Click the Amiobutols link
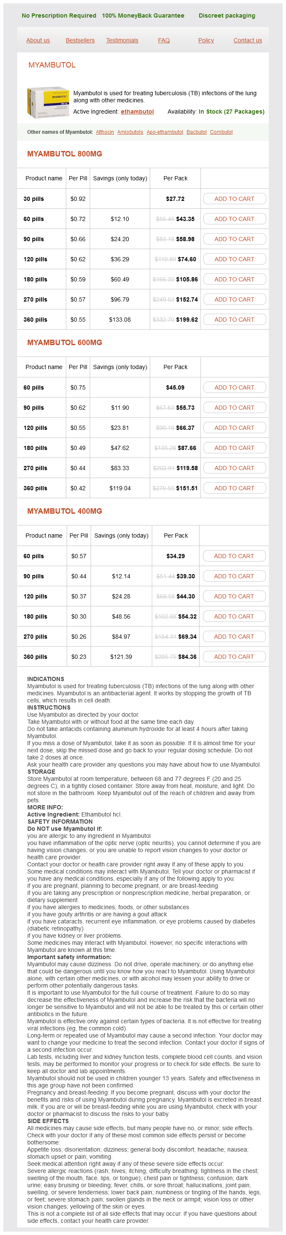Image resolution: width=286 pixels, height=1235 pixels. (x=130, y=132)
